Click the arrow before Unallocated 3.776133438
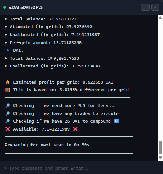 (6, 66)
